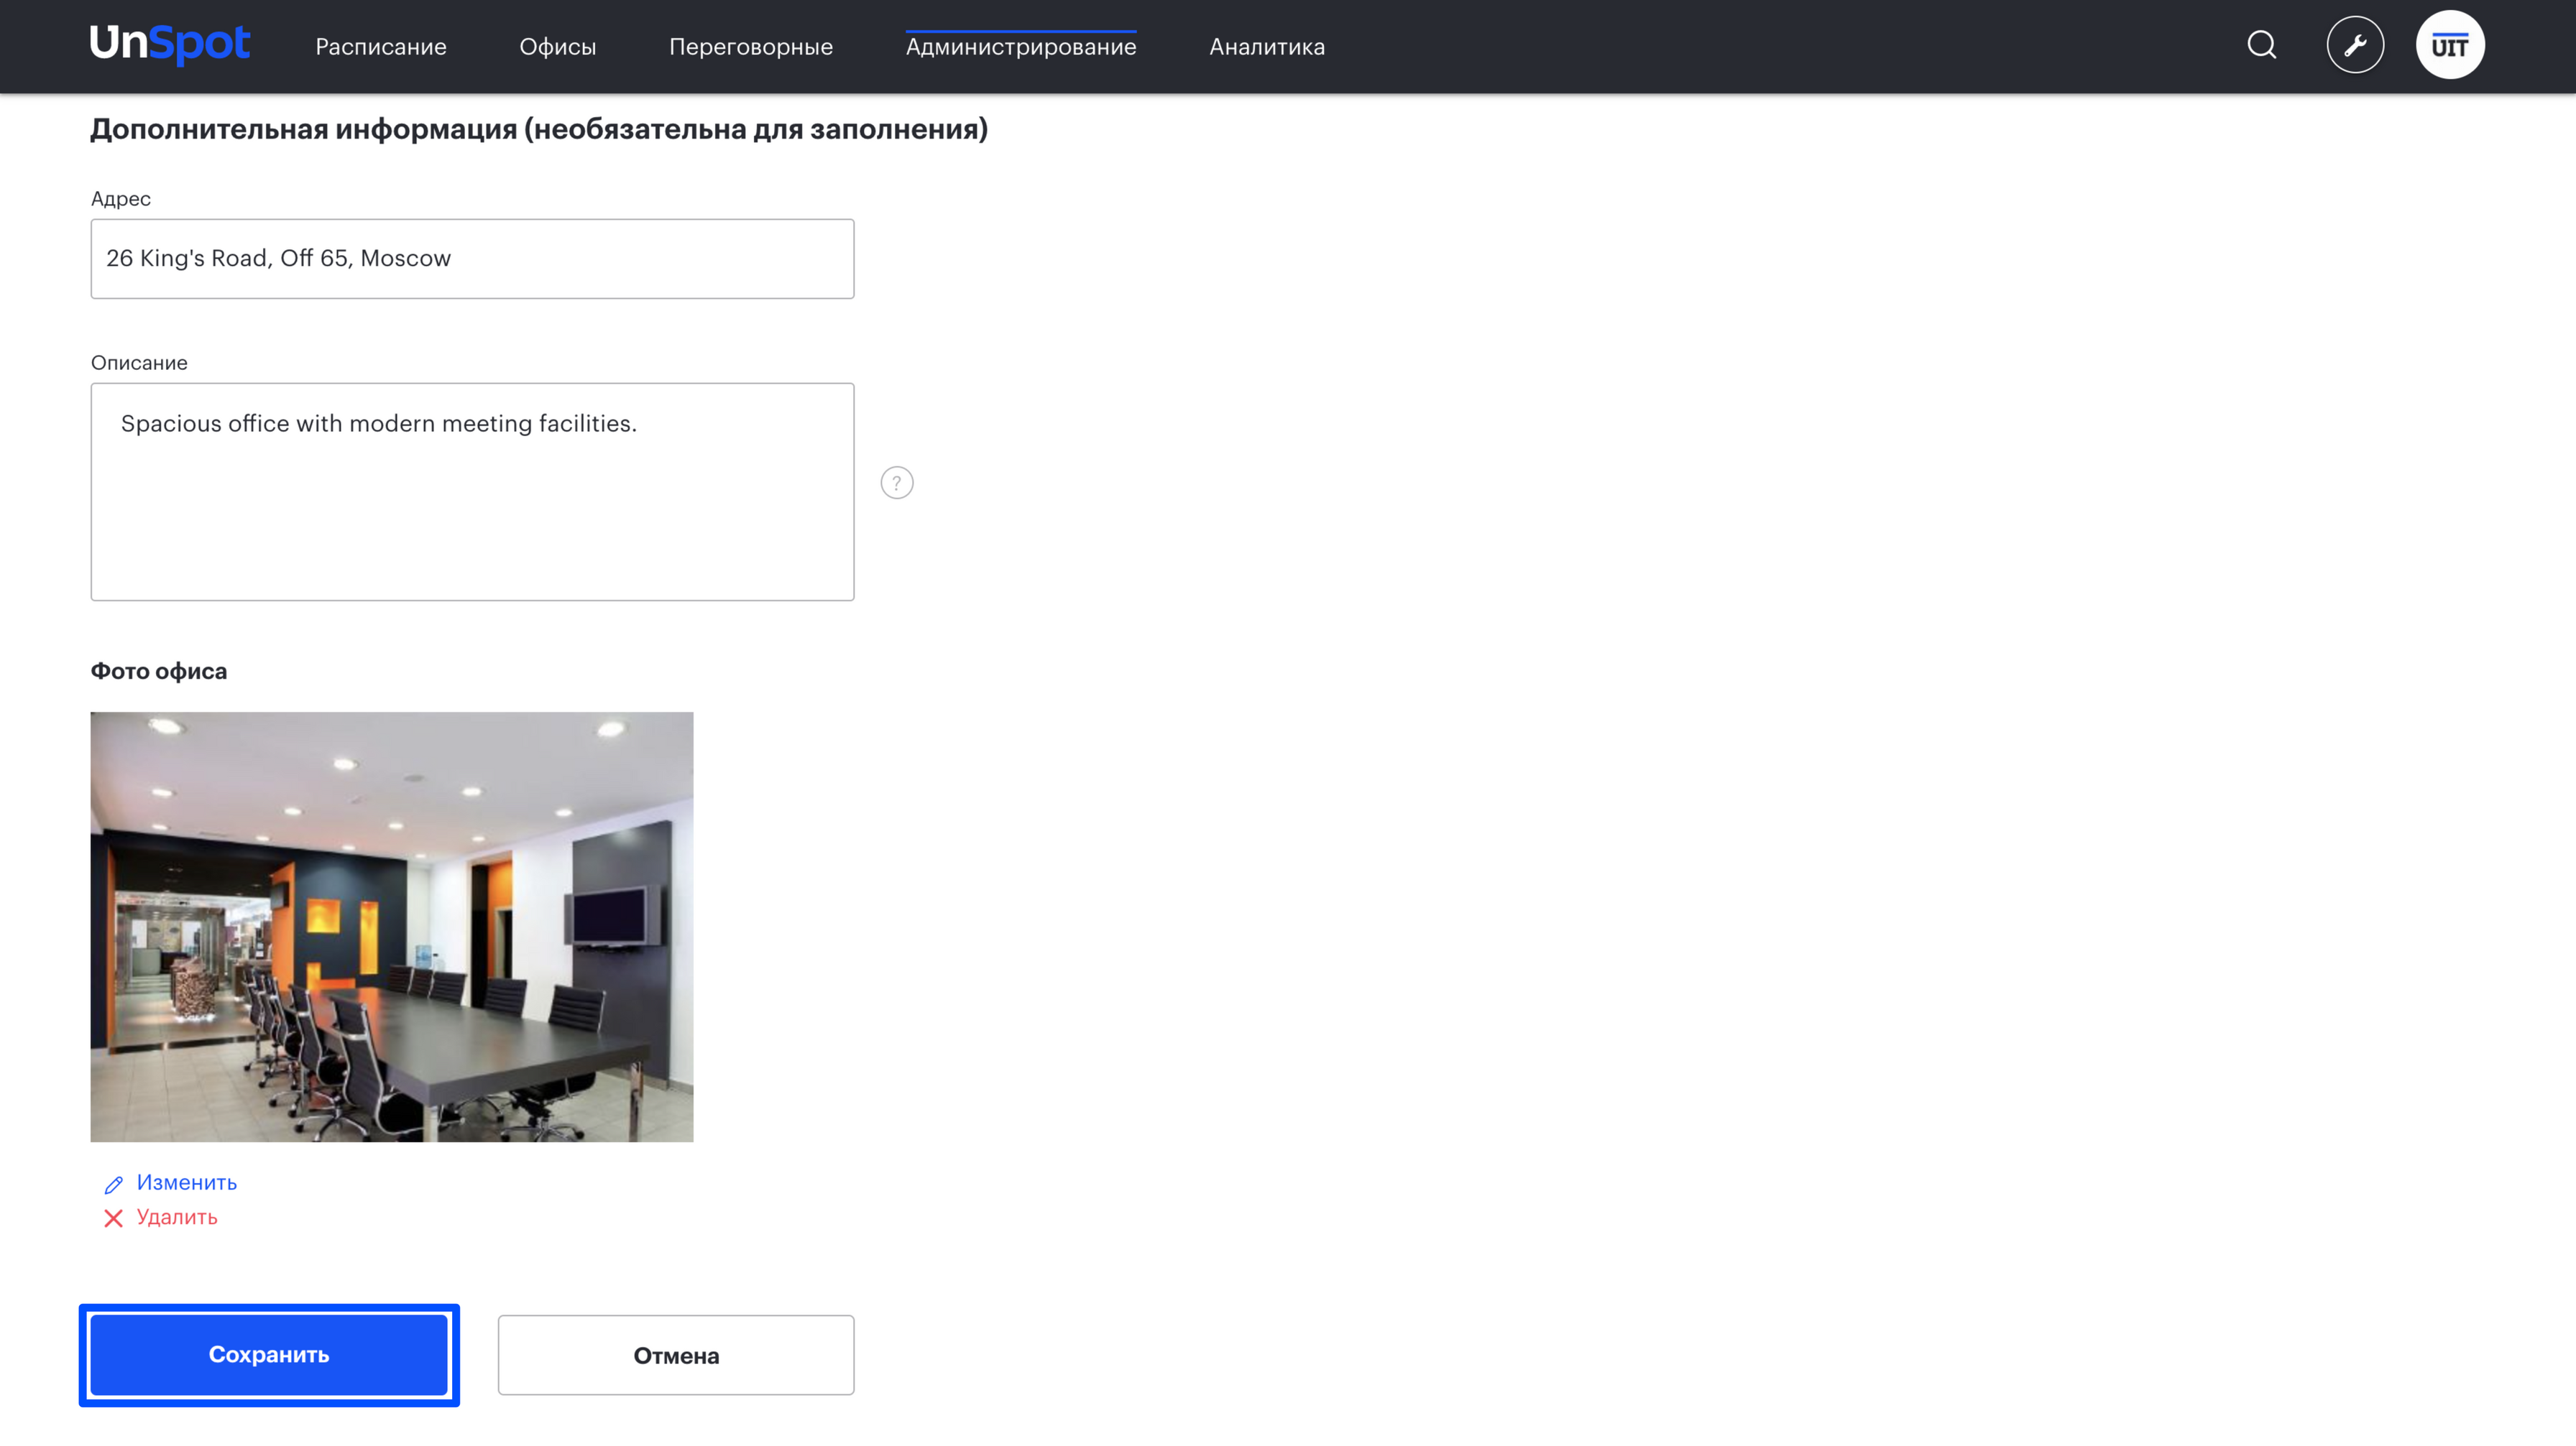Image resolution: width=2576 pixels, height=1446 pixels.
Task: Click the pencil icon beside Изменить
Action: pyautogui.click(x=114, y=1185)
